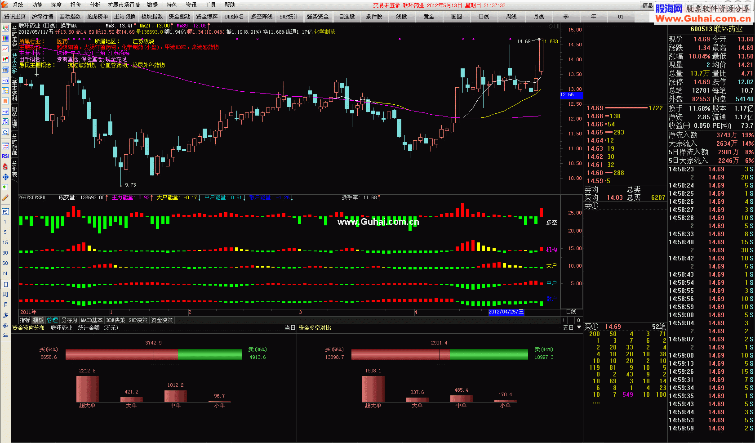This screenshot has width=755, height=443.
Task: Open the 五日 dropdown arrow
Action: click(579, 328)
